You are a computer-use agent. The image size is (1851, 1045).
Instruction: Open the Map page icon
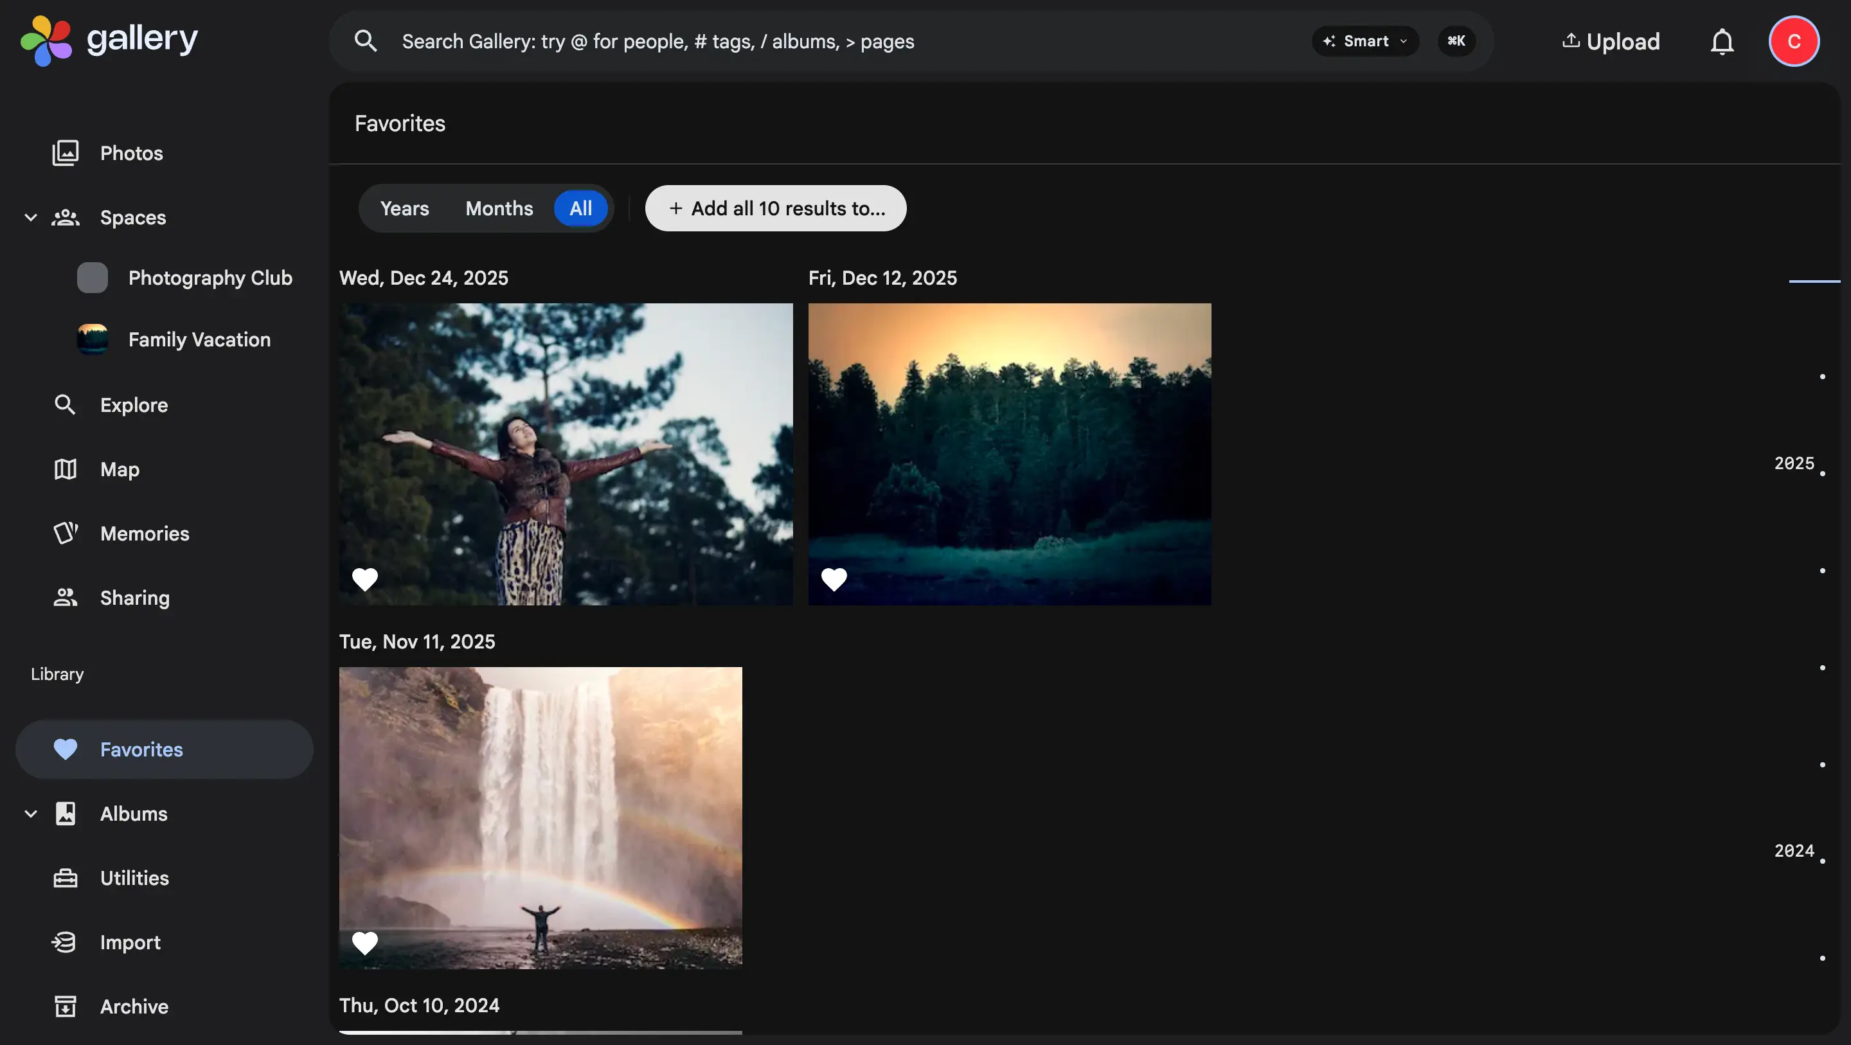(x=66, y=469)
